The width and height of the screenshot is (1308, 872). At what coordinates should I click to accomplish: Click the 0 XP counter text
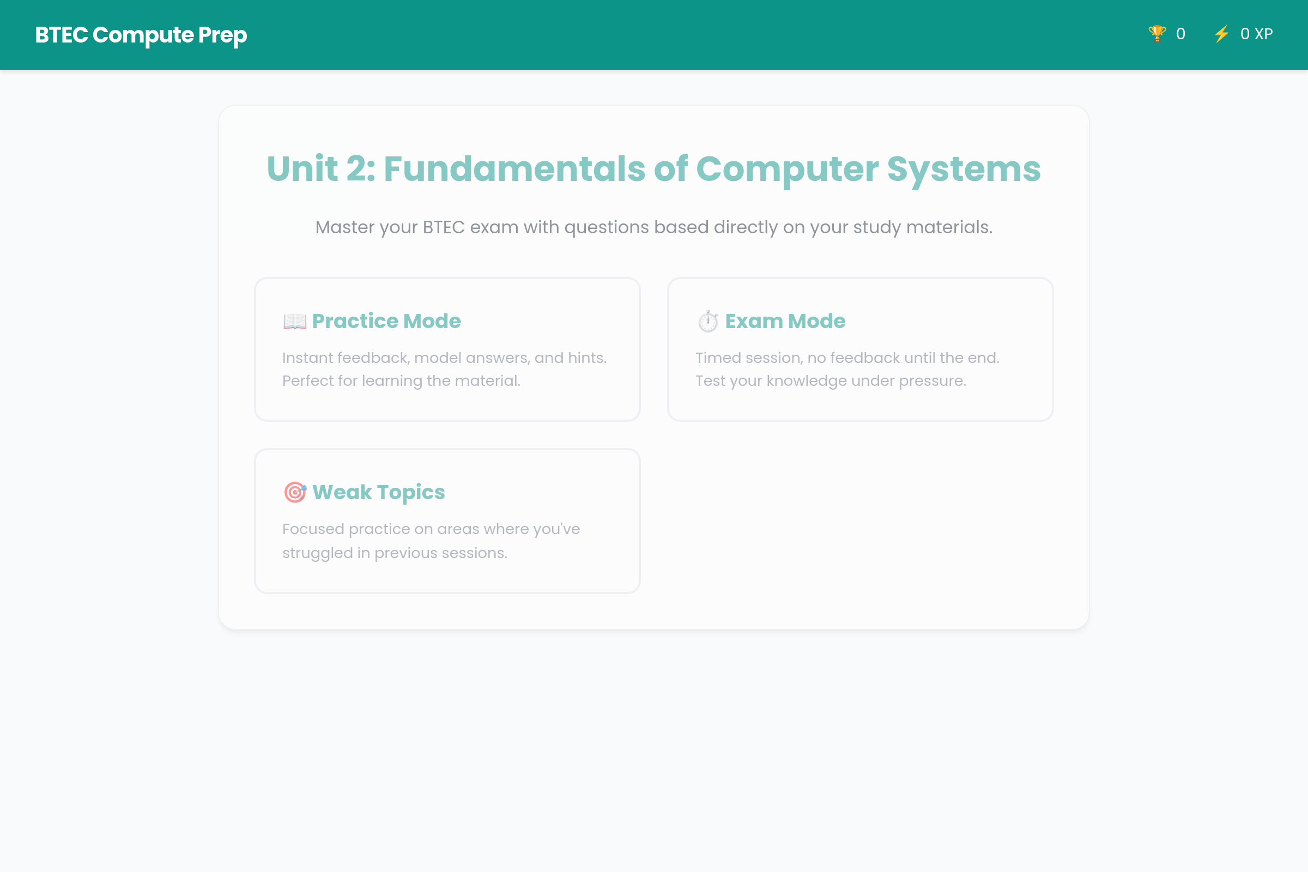click(x=1256, y=34)
